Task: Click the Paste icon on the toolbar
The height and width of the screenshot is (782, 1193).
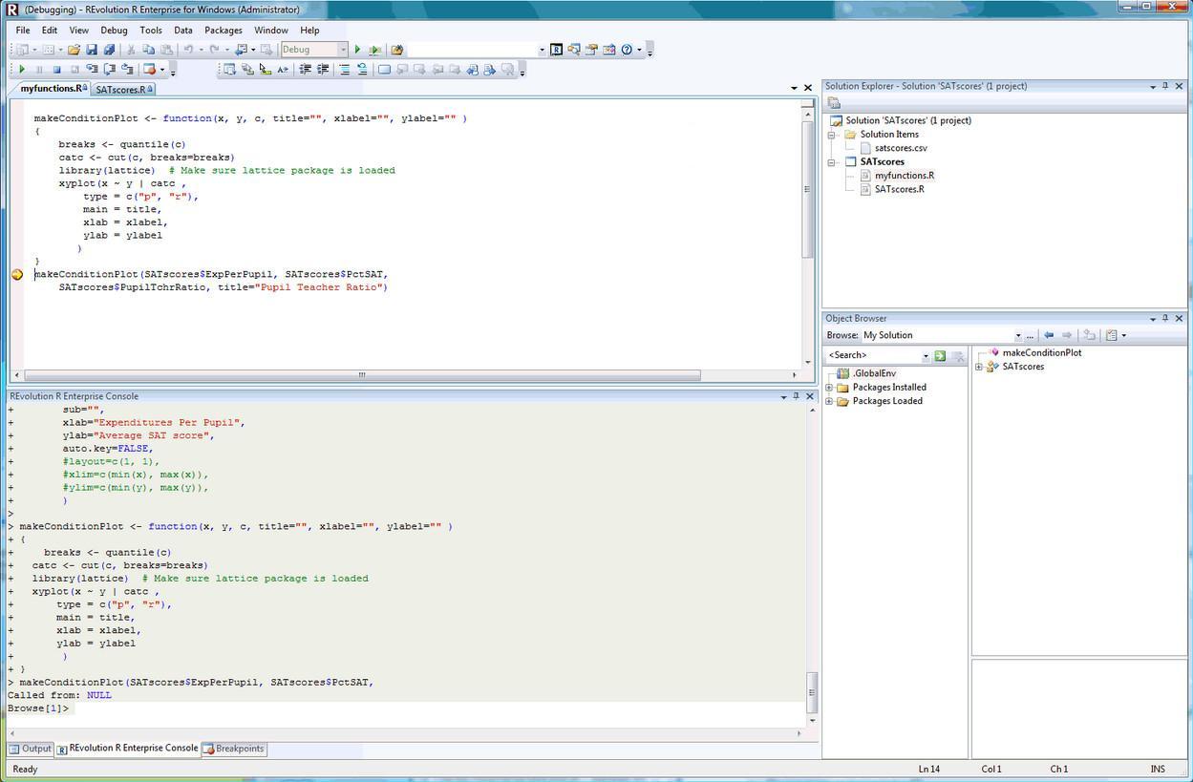Action: (168, 49)
